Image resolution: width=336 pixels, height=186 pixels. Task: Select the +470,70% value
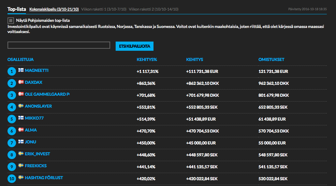(x=146, y=131)
